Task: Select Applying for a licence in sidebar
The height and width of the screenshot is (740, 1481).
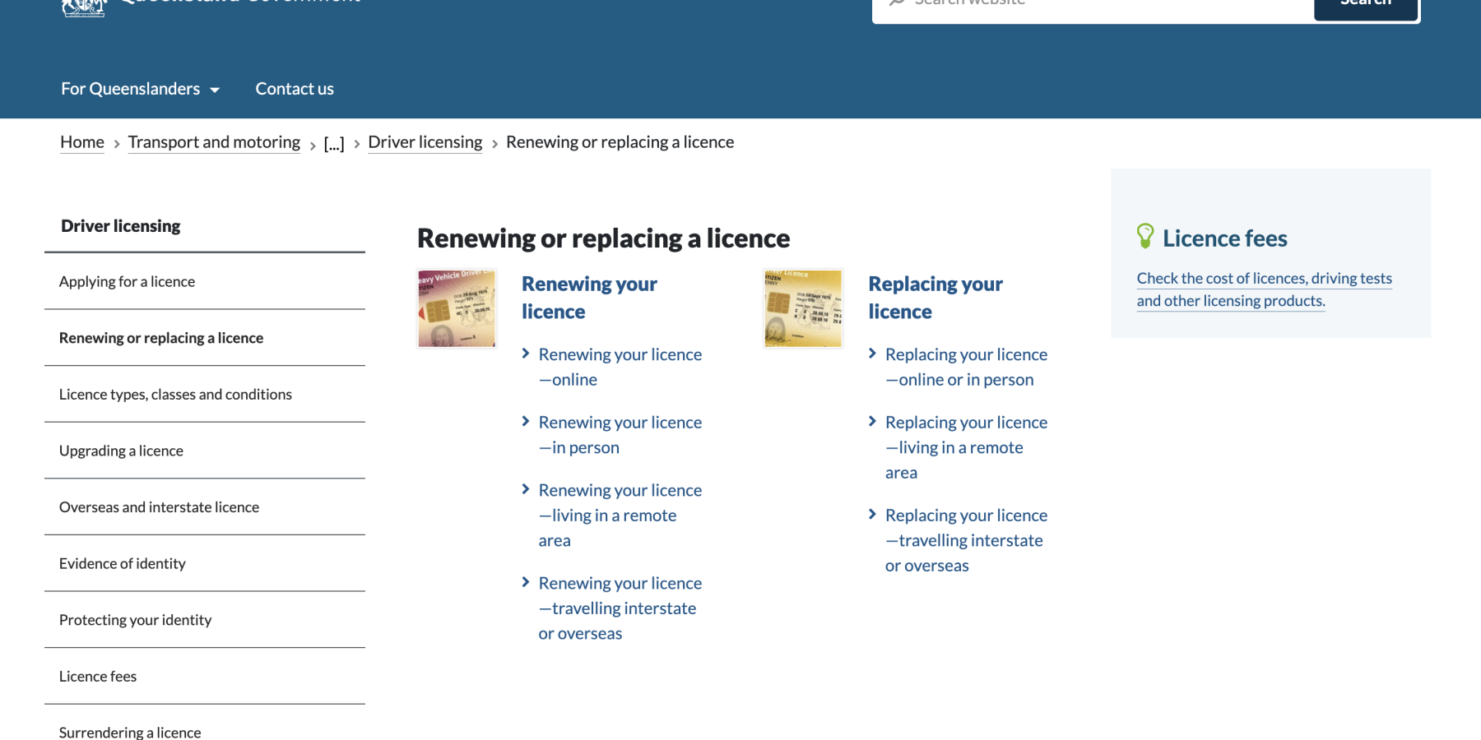Action: [x=127, y=281]
